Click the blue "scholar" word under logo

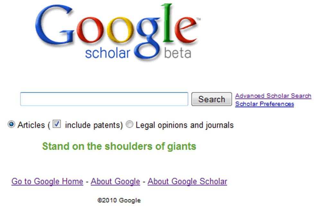107,53
